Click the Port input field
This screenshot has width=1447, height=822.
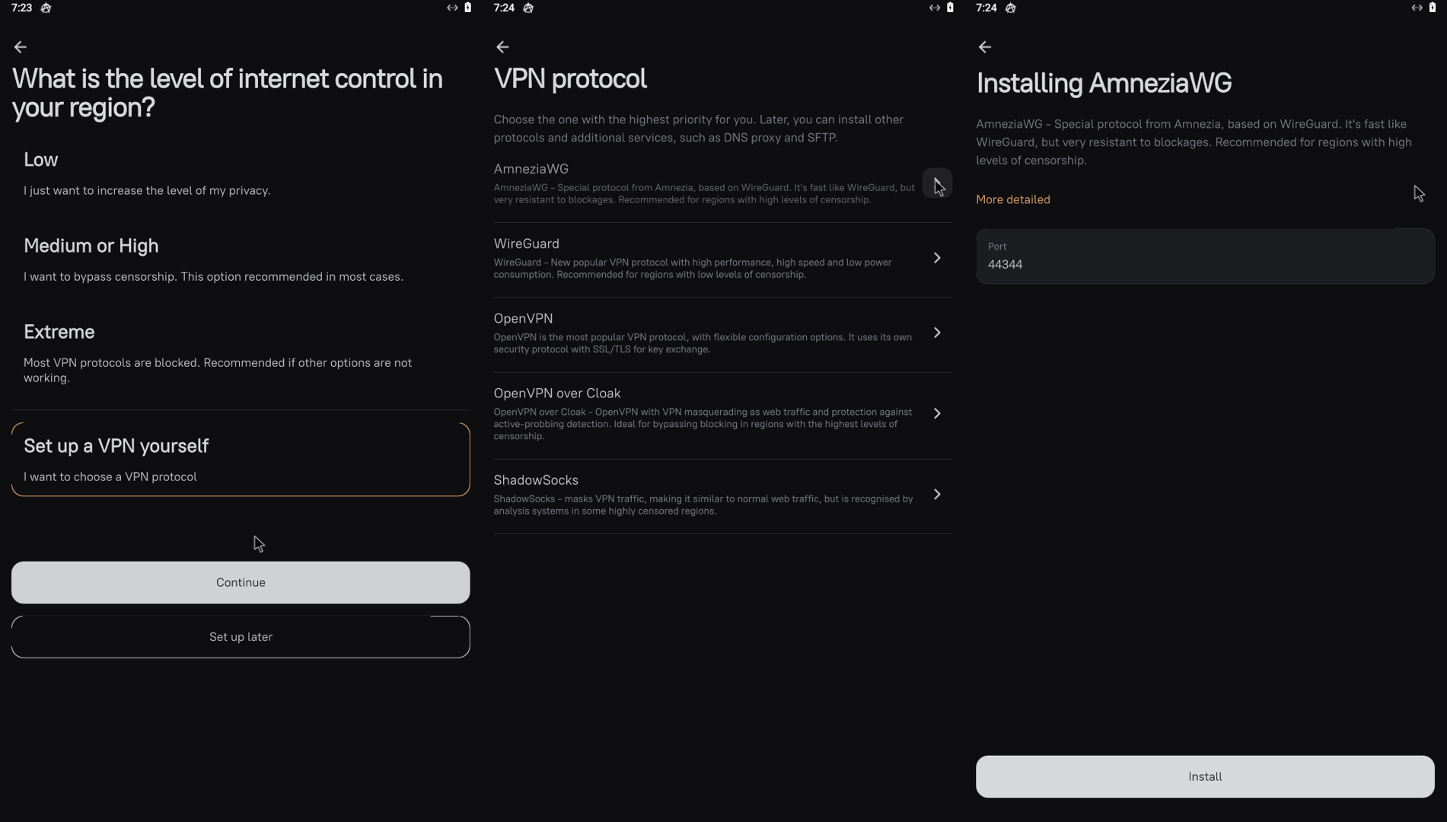(1204, 256)
